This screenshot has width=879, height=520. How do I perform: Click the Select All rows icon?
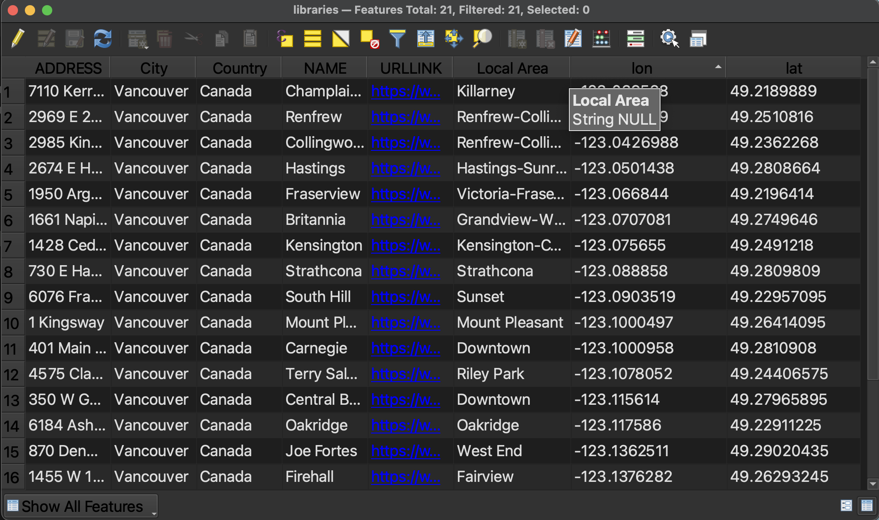pos(312,39)
